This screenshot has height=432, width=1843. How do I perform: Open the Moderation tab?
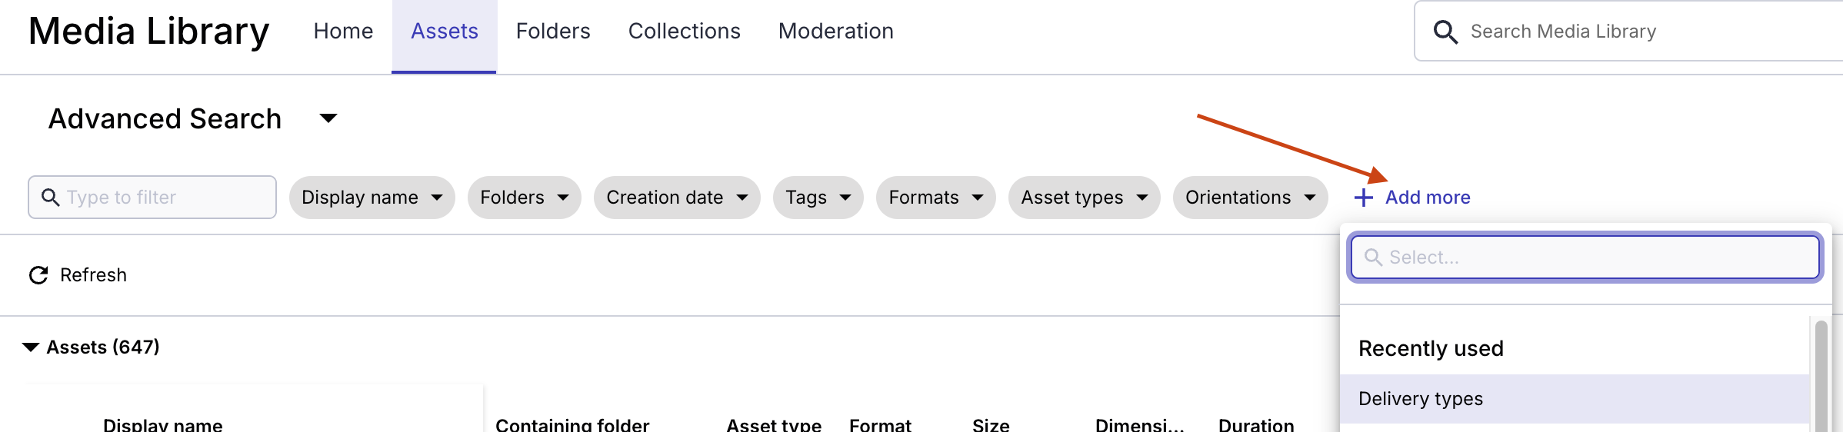tap(835, 32)
